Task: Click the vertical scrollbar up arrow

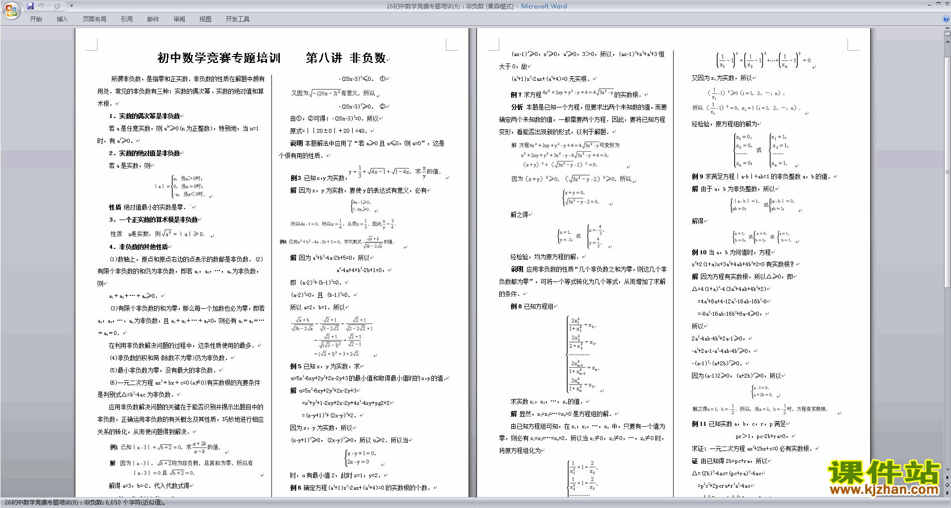Action: click(x=948, y=42)
